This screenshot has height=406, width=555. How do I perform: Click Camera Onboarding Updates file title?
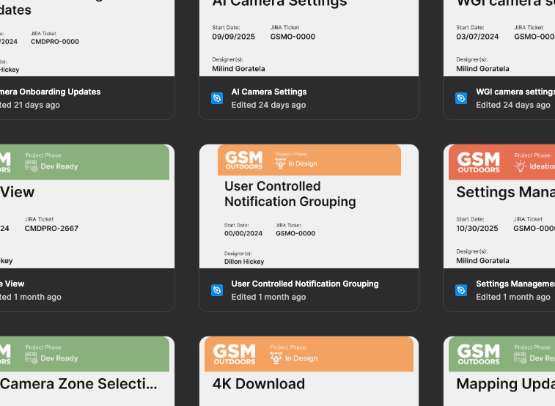(x=51, y=92)
